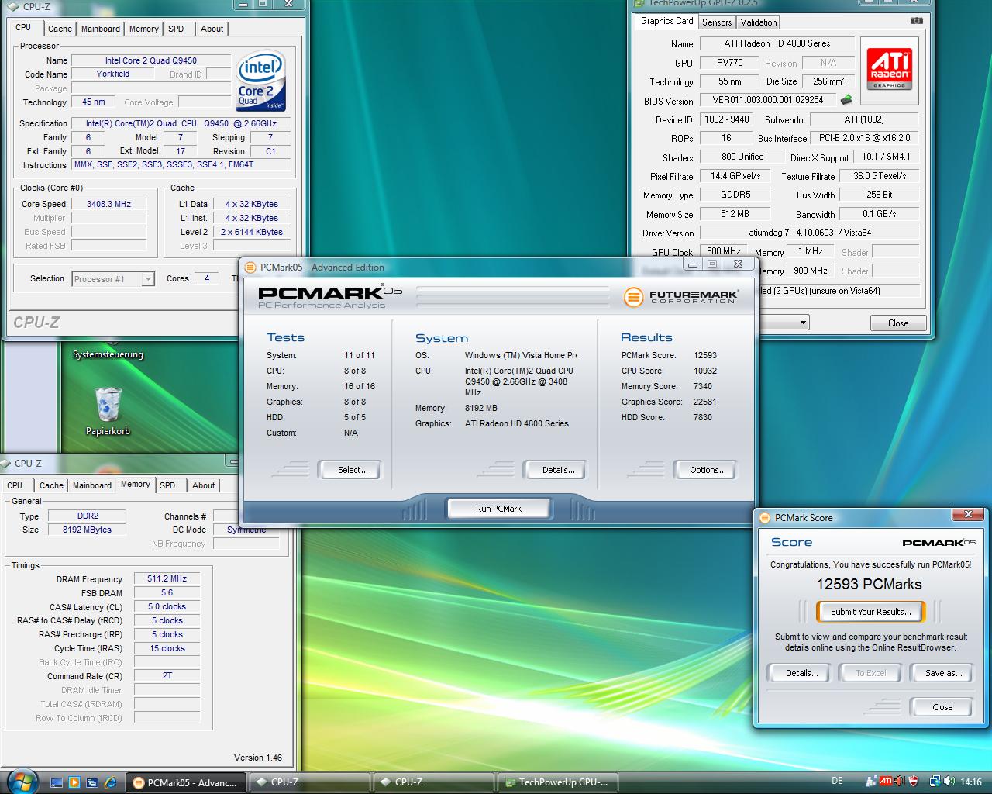Click the Futuremark Corporation logo
The height and width of the screenshot is (794, 992).
click(680, 296)
